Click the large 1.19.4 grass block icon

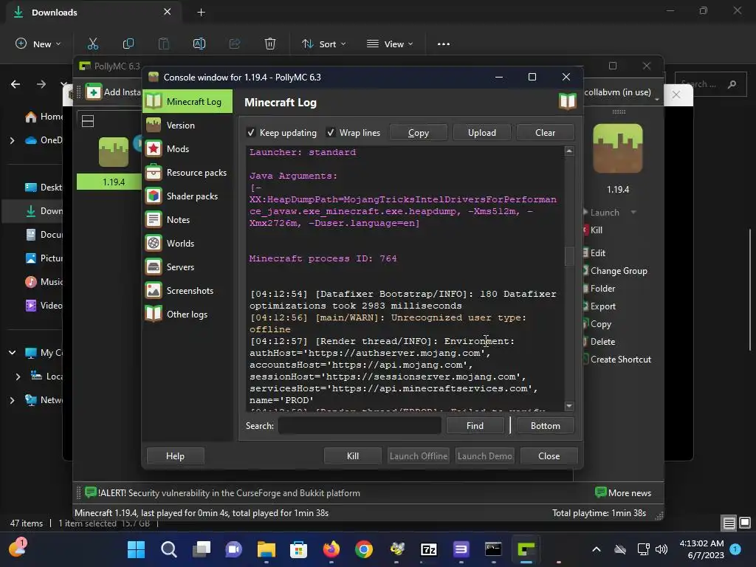[x=618, y=148]
